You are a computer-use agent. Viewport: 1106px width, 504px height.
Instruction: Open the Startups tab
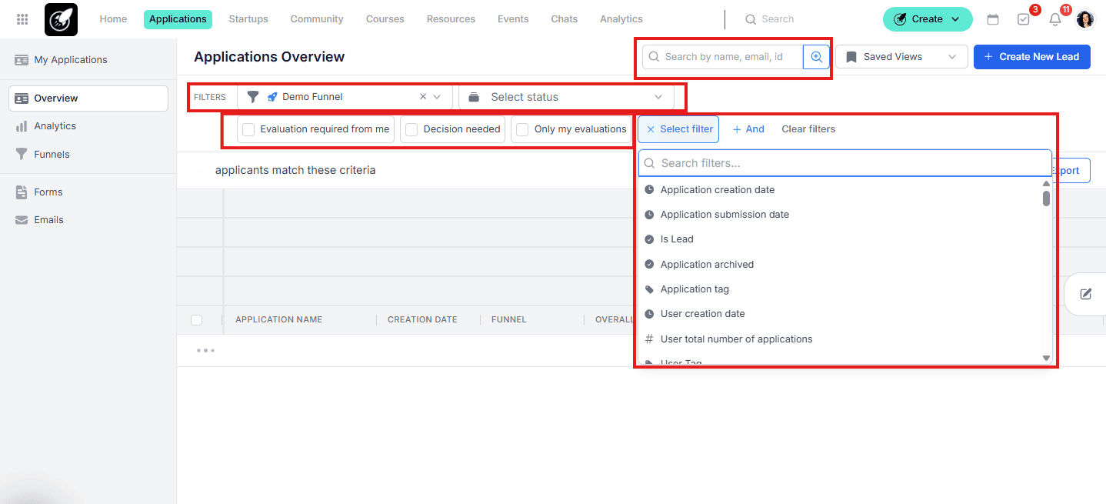pyautogui.click(x=248, y=19)
